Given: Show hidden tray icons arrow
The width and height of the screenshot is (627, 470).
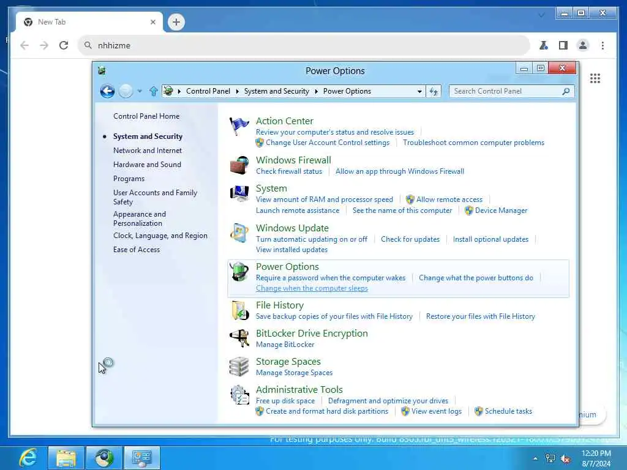Looking at the screenshot, I should pos(535,459).
